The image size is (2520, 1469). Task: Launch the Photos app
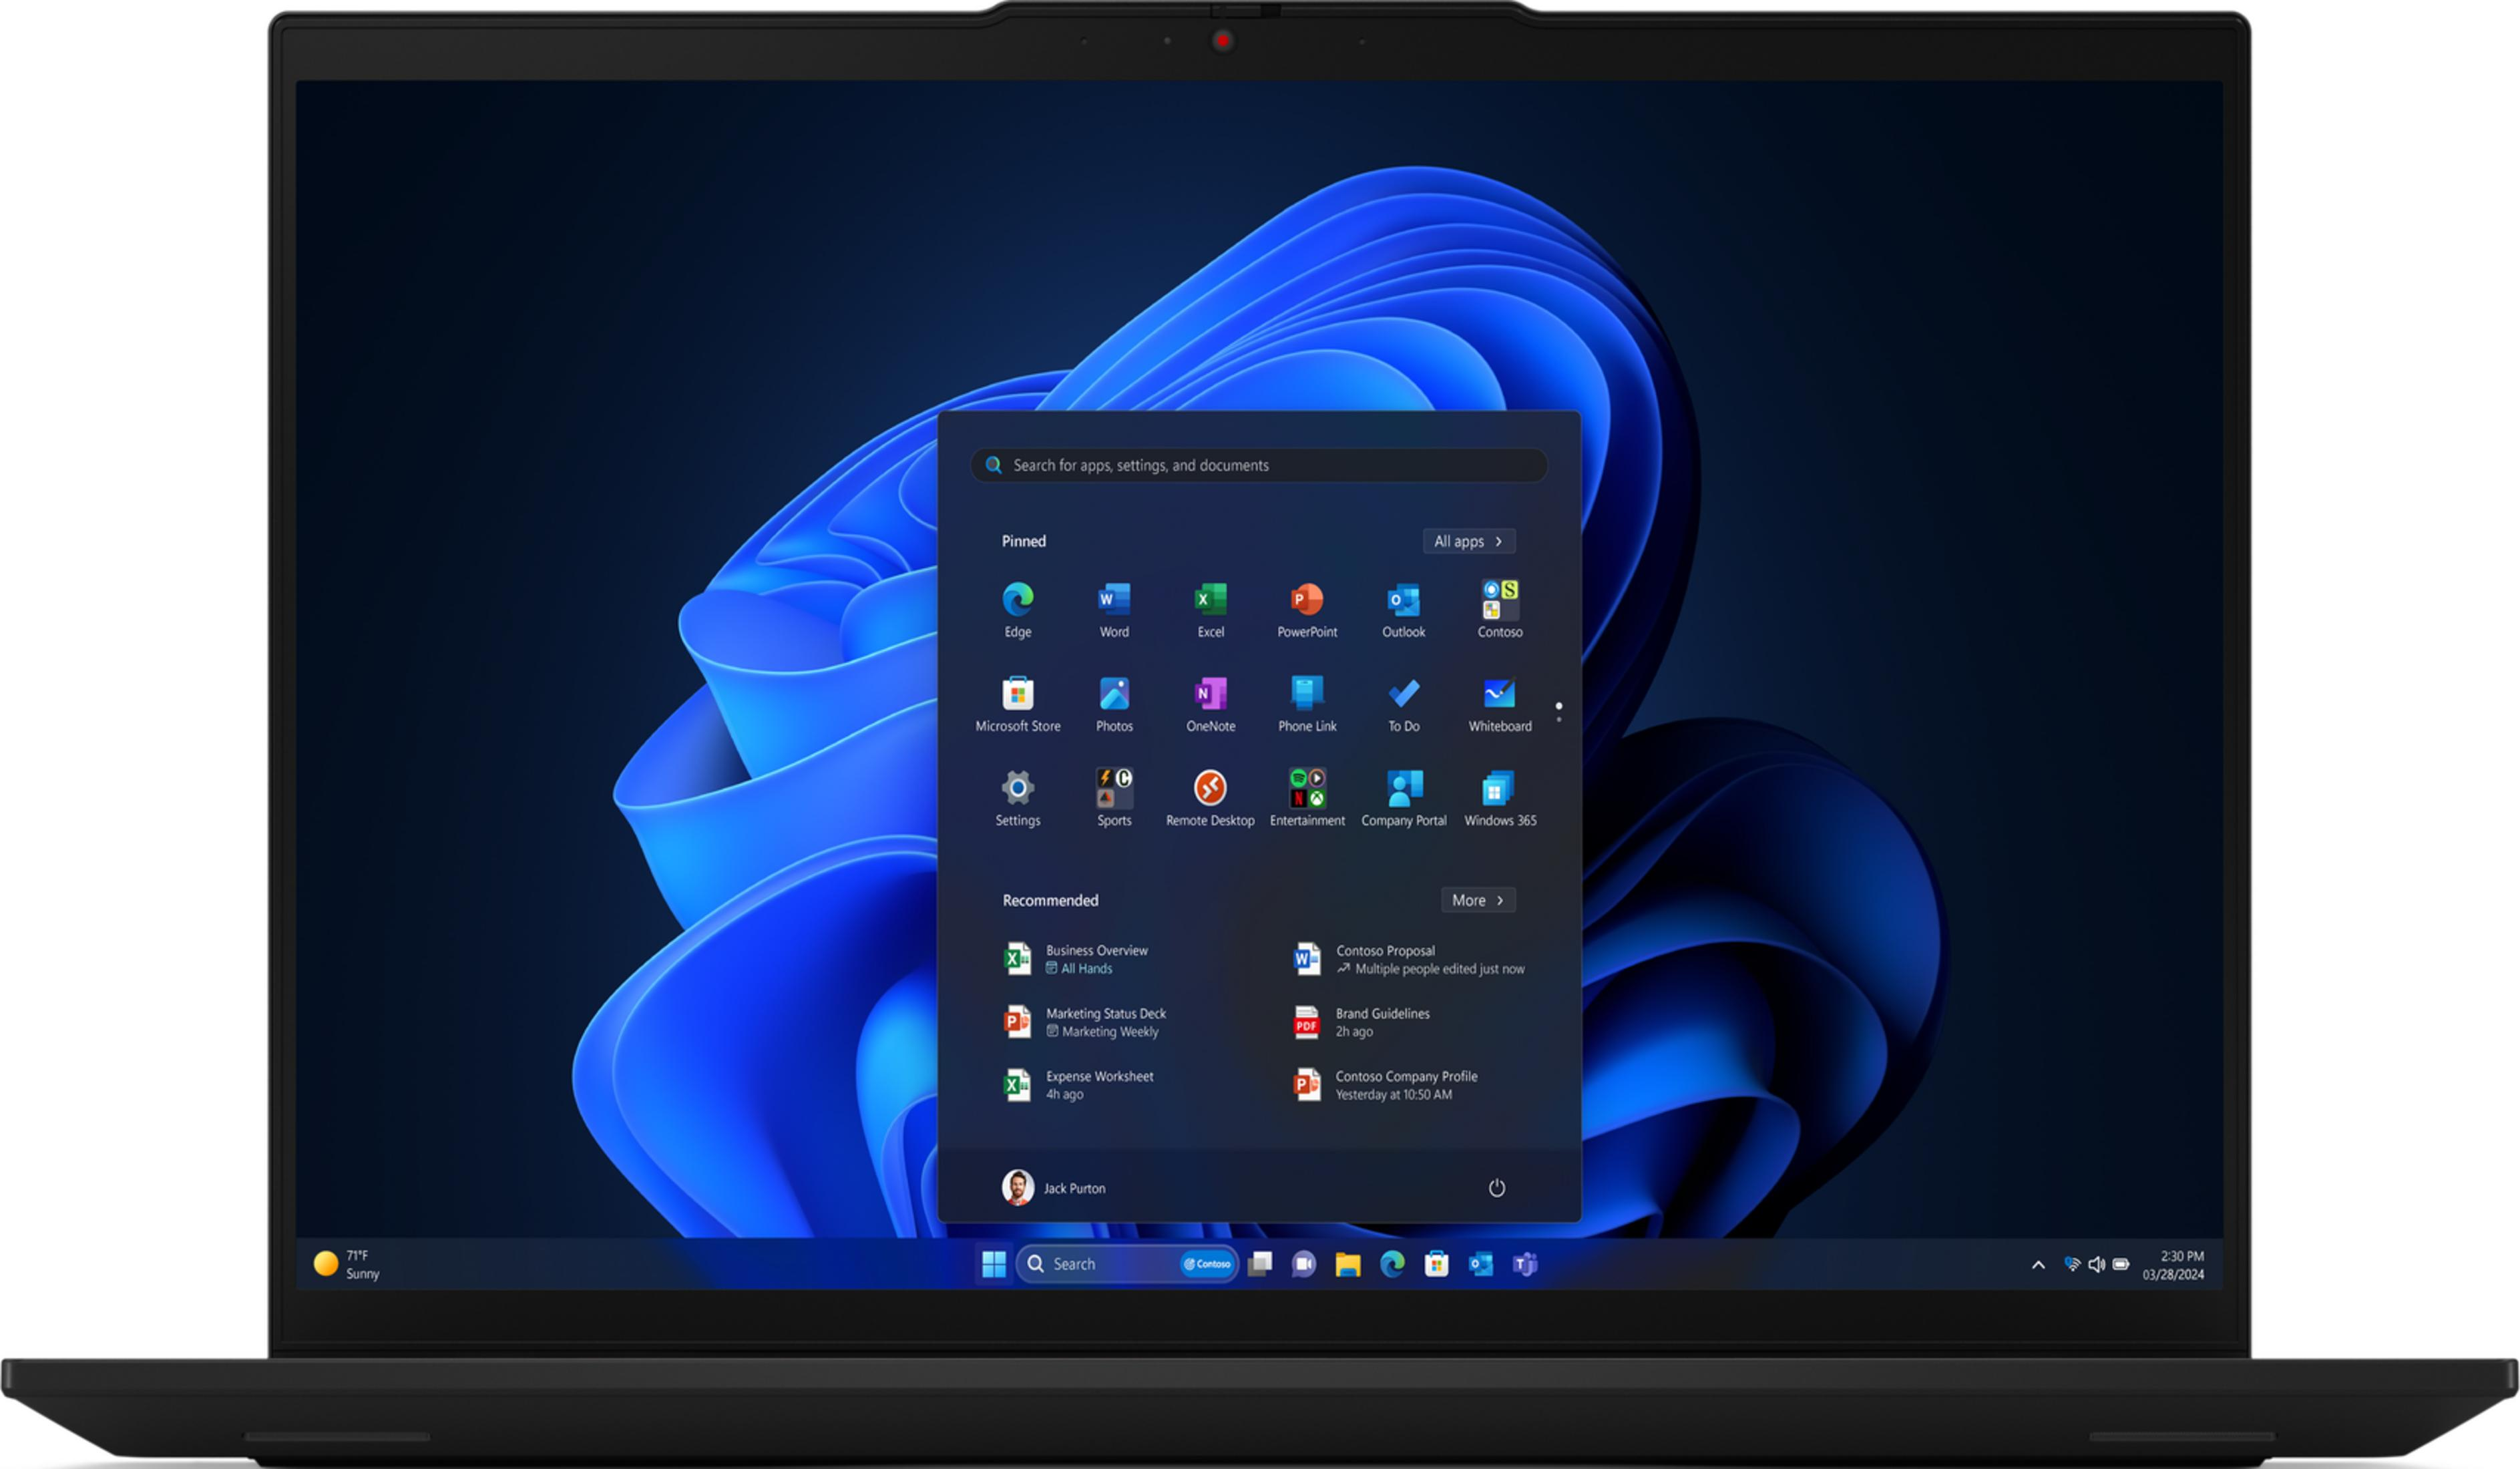click(x=1114, y=703)
